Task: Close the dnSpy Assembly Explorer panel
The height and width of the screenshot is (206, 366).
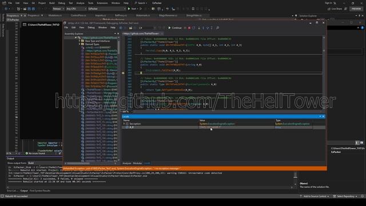Action: pyautogui.click(x=118, y=34)
